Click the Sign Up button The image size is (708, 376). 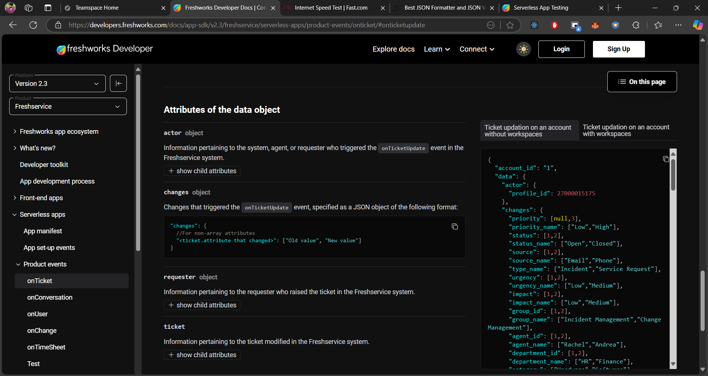coord(619,49)
